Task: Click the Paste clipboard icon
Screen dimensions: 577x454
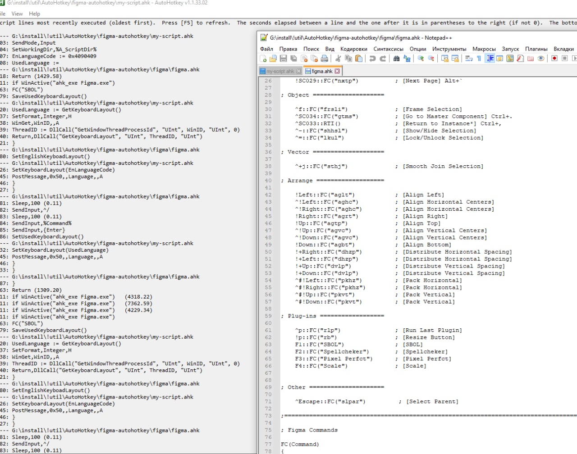Action: pyautogui.click(x=359, y=59)
